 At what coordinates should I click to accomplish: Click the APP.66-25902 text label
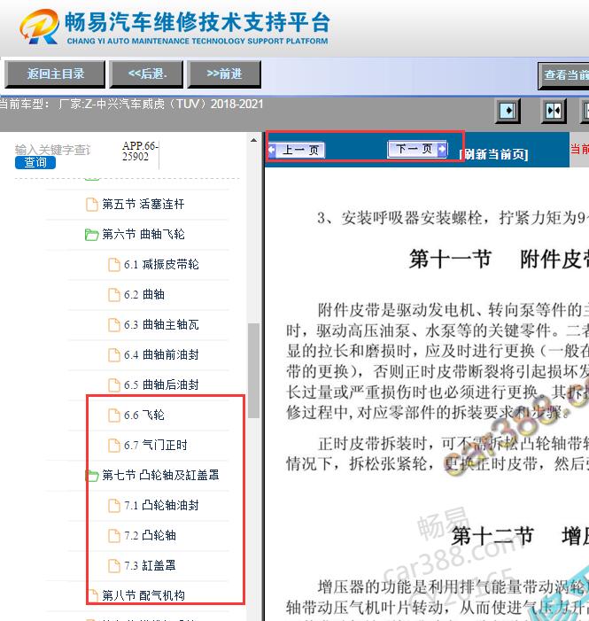tap(140, 151)
